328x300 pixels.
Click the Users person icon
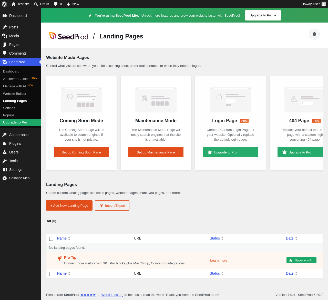pos(5,152)
